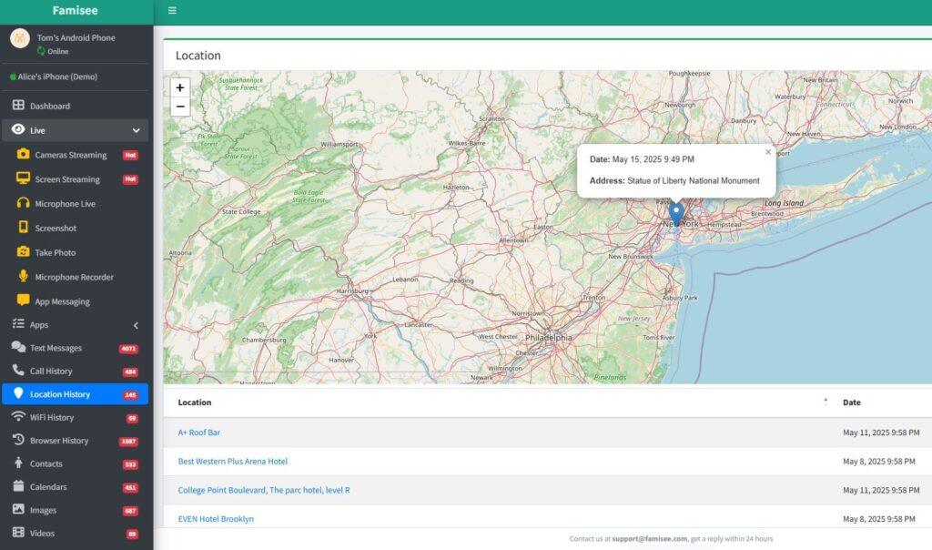Zoom out on the map
The image size is (932, 550).
click(180, 107)
